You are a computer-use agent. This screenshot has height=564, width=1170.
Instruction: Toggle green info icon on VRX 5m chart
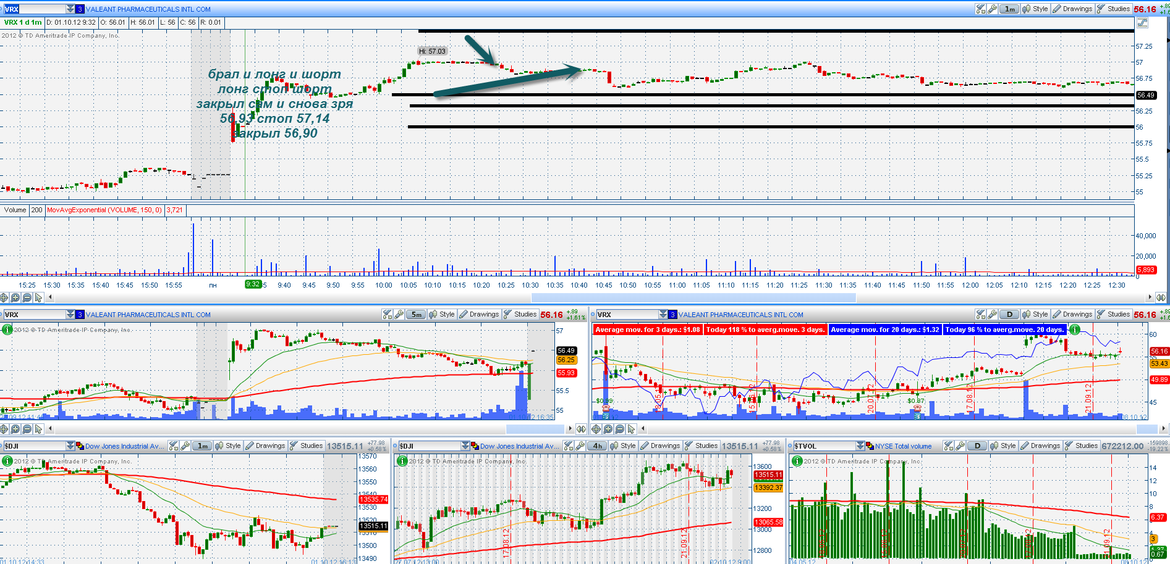coord(7,330)
